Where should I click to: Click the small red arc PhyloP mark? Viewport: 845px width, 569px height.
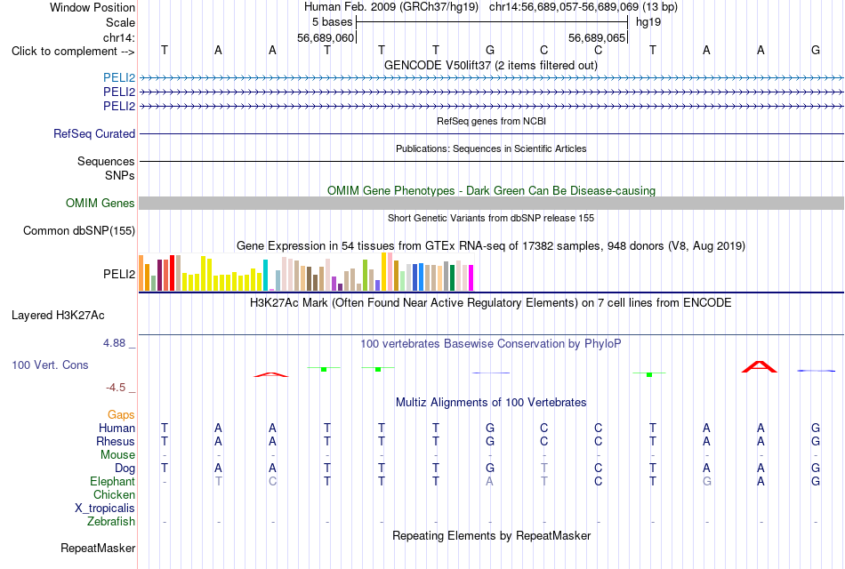pos(271,374)
